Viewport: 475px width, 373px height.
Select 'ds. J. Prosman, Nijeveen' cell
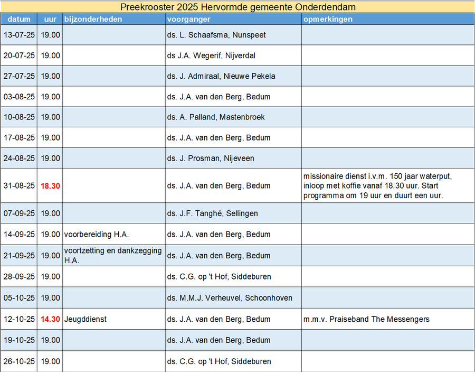coord(234,158)
